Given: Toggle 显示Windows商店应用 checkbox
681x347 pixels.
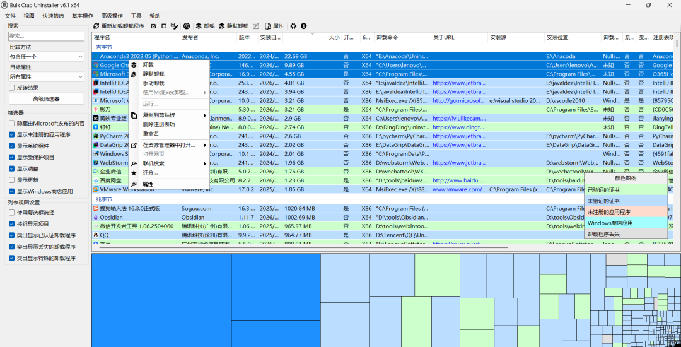Looking at the screenshot, I should click(12, 191).
